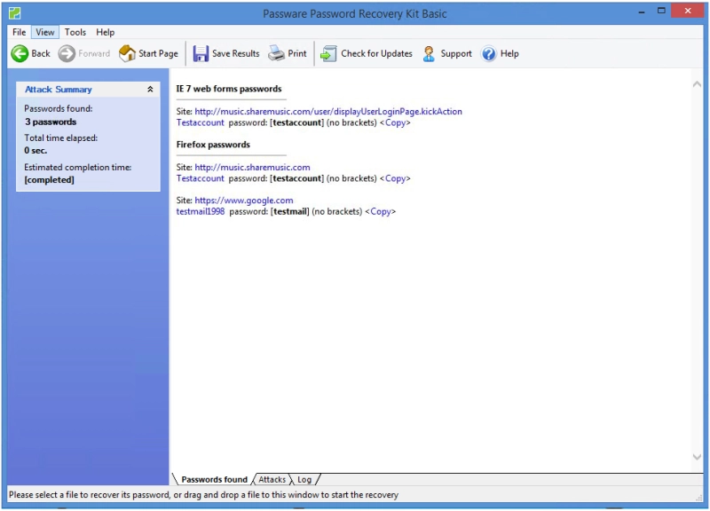This screenshot has width=710, height=511.
Task: Click the Testaccount username under IE 7 section
Action: click(201, 122)
